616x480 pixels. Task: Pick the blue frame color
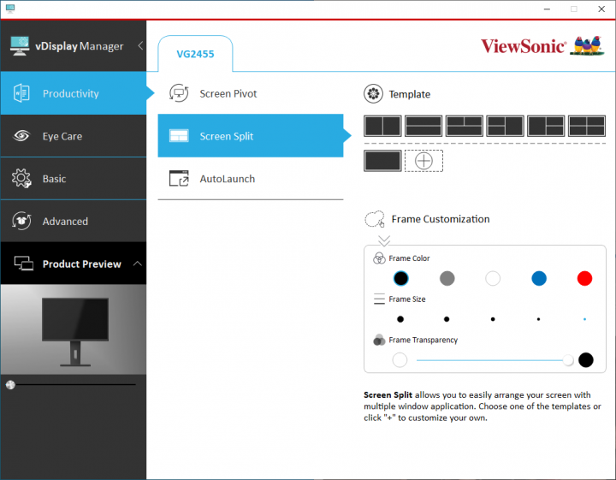click(539, 278)
